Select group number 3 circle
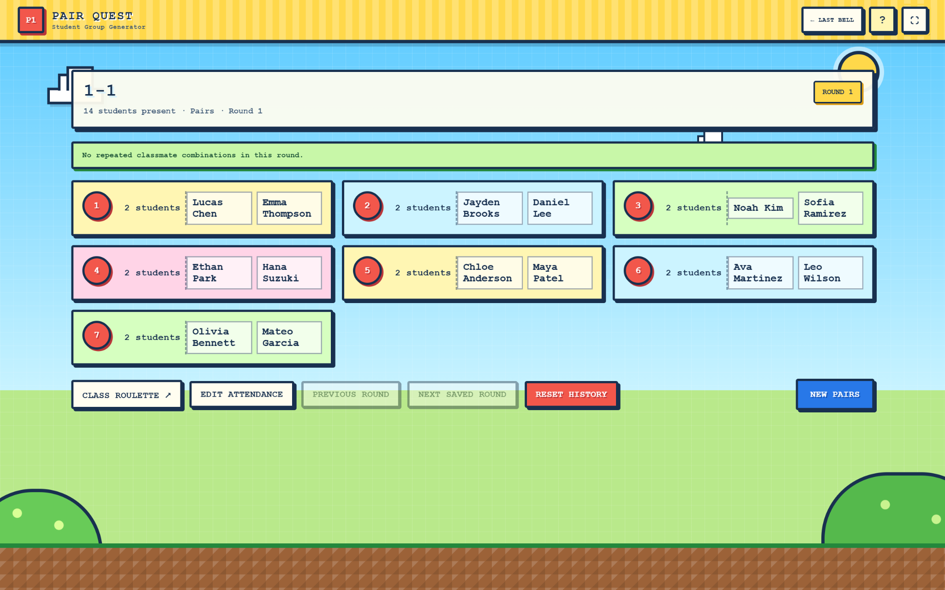Image resolution: width=945 pixels, height=590 pixels. 638,205
